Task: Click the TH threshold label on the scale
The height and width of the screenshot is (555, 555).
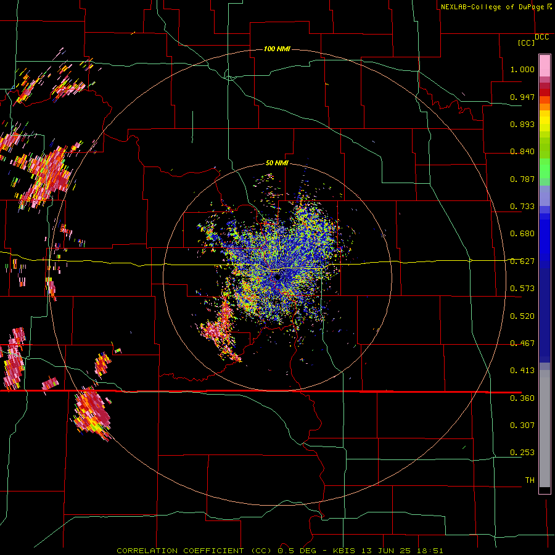Action: pos(530,480)
